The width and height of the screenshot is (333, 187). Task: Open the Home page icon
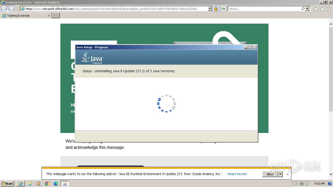316,9
